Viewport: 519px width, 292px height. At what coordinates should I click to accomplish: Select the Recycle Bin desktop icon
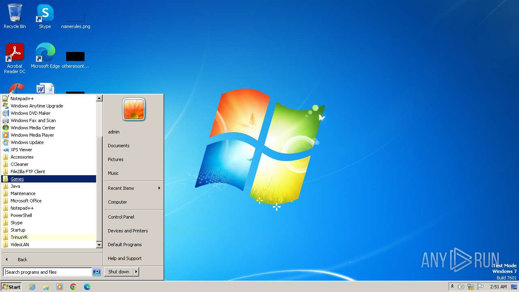tap(15, 16)
